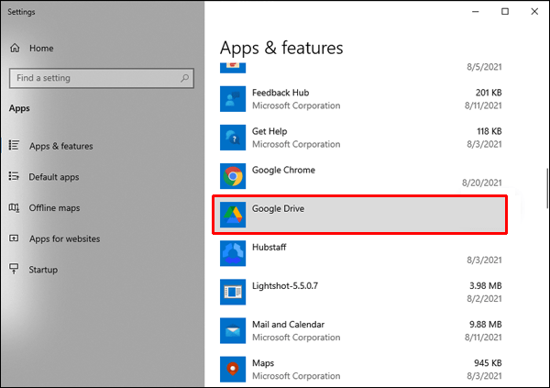
Task: Open Offline maps settings
Action: click(x=54, y=208)
